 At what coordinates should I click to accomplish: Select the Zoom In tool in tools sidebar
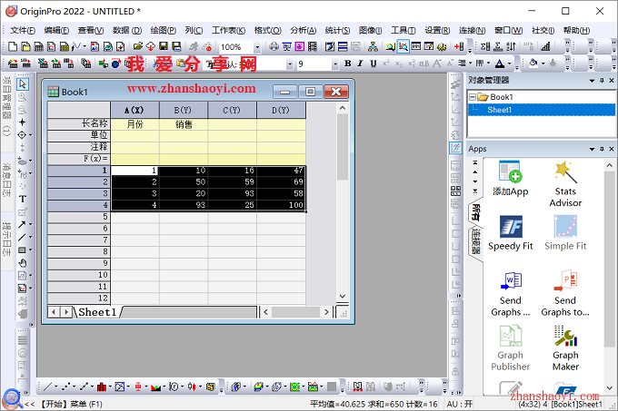[23, 97]
